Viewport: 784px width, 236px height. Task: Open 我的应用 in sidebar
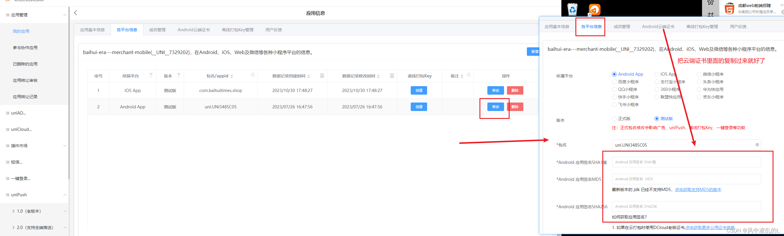21,31
